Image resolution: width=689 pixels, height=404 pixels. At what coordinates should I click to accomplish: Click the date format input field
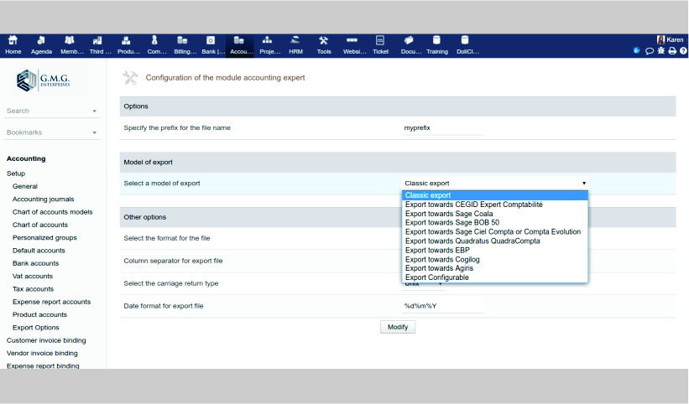pos(442,306)
